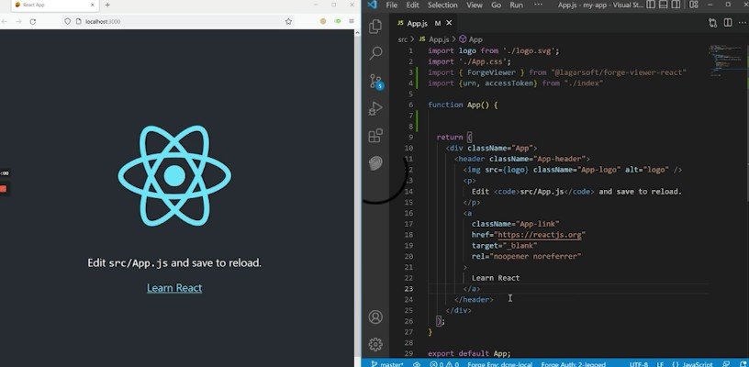
Task: Click 'function App() {' code line
Action: coord(463,105)
